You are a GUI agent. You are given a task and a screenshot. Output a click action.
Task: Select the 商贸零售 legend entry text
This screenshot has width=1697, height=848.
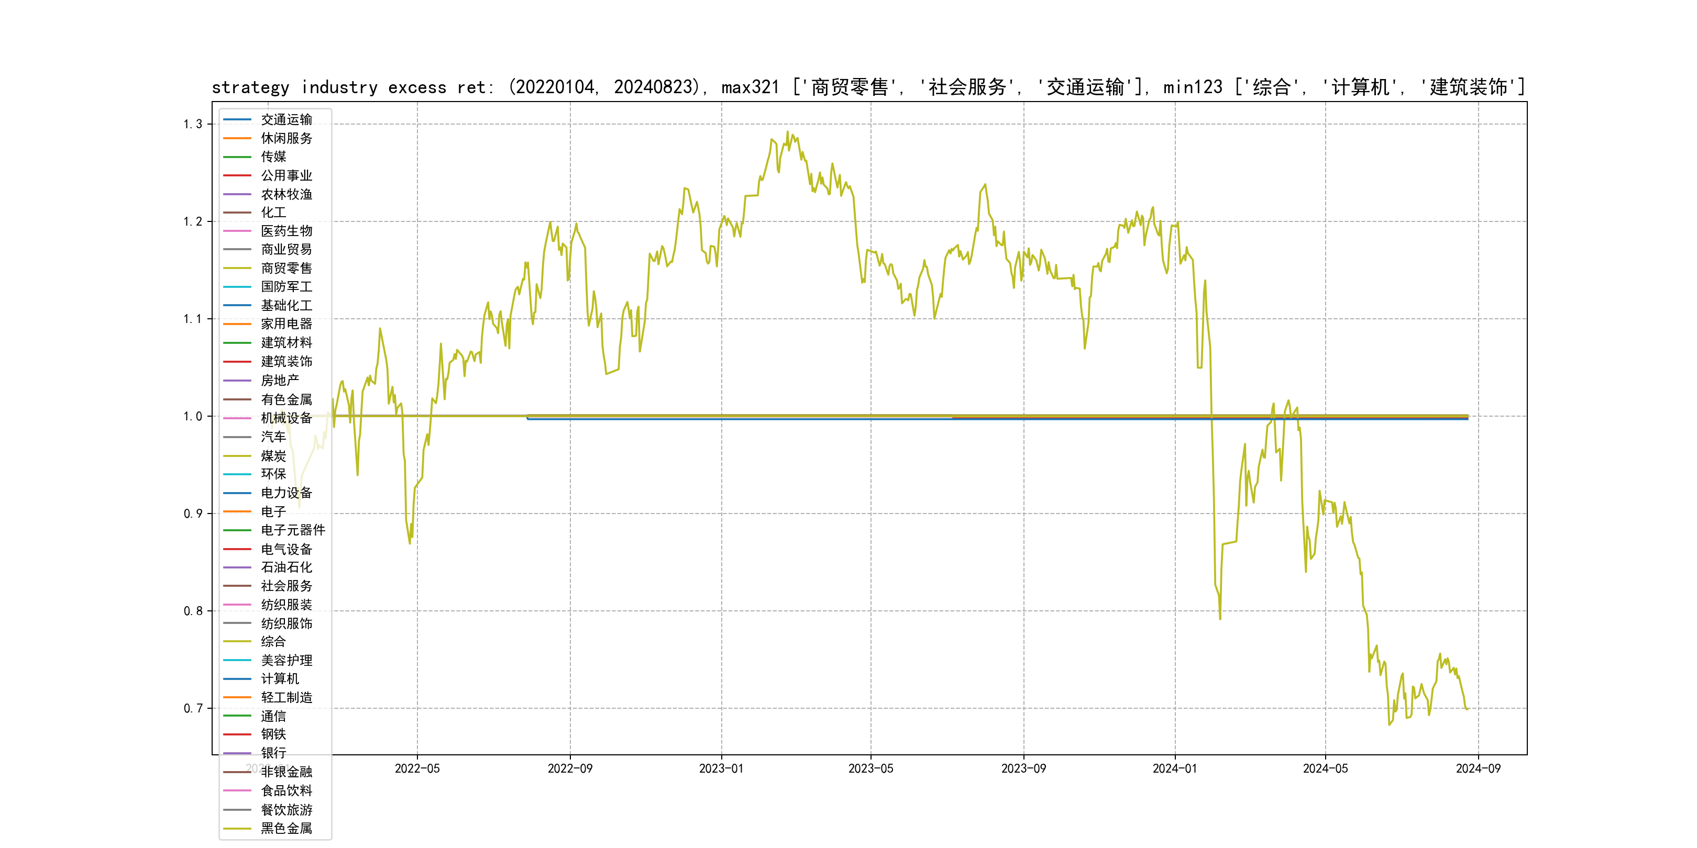click(x=286, y=268)
